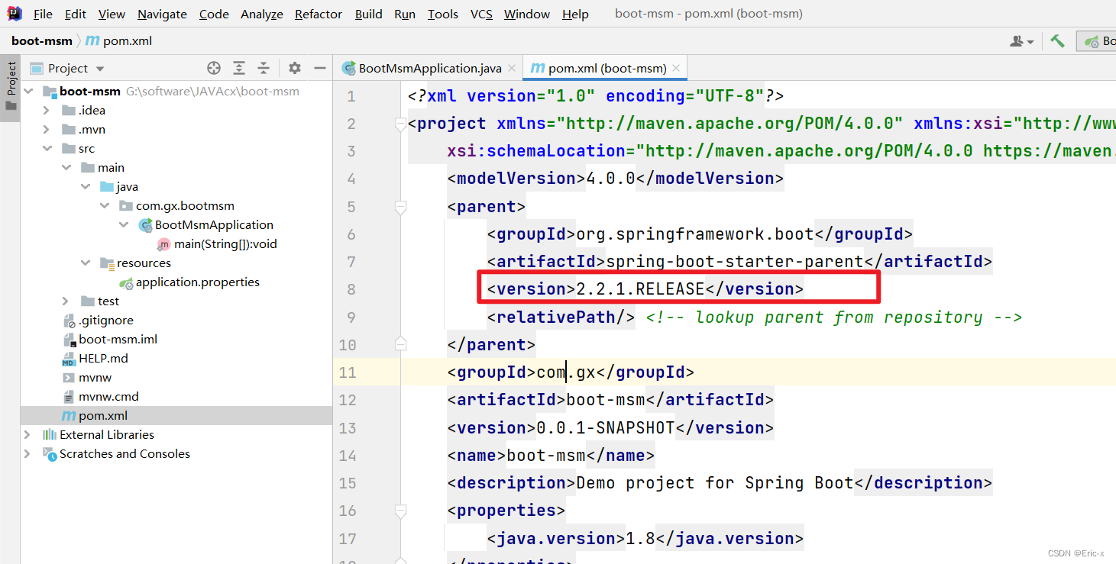Expand the .idea folder
Viewport: 1116px width, 564px height.
(47, 110)
